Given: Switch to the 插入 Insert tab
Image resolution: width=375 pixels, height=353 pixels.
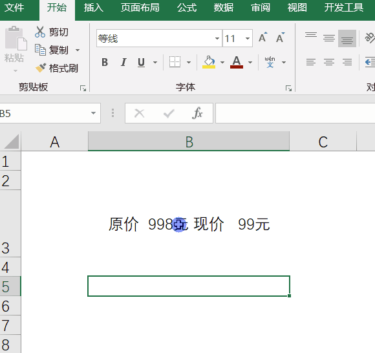Looking at the screenshot, I should click(x=94, y=8).
